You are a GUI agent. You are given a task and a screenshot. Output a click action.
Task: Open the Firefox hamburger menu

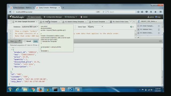(x=161, y=12)
